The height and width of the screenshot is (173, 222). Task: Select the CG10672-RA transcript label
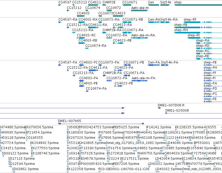pyautogui.click(x=117, y=35)
